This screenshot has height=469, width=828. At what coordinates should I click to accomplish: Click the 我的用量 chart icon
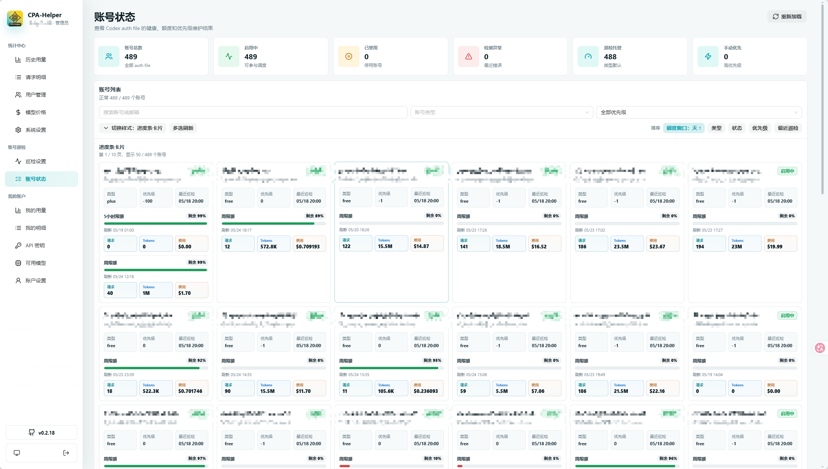[x=18, y=210]
